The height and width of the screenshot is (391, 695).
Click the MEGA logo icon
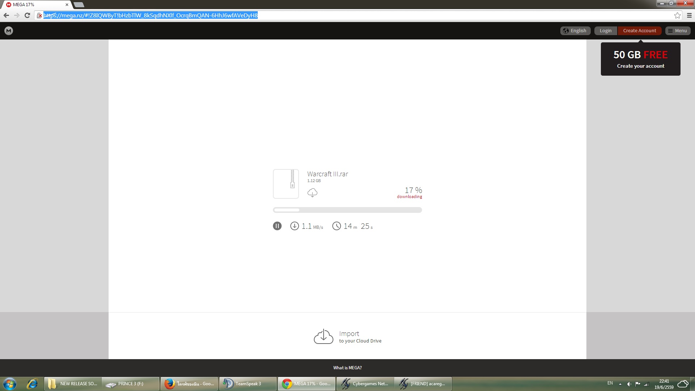(9, 31)
